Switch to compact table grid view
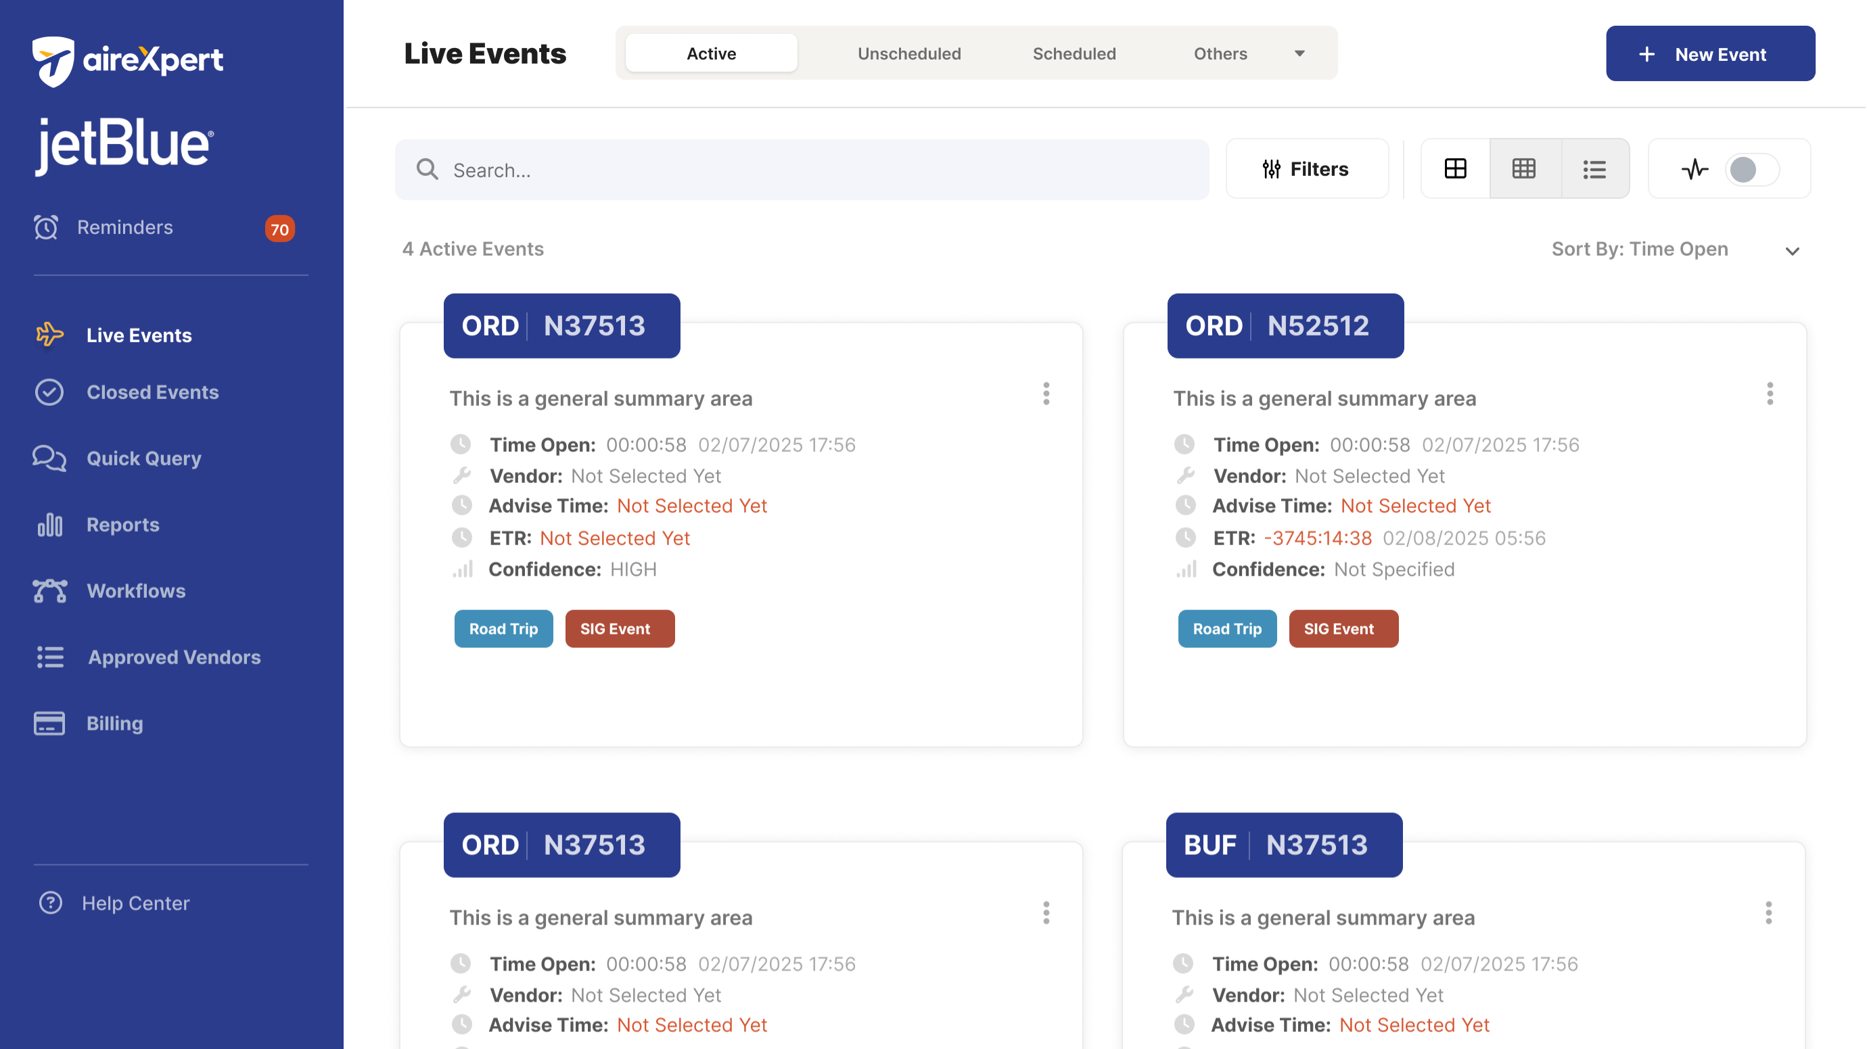Viewport: 1867px width, 1049px height. pyautogui.click(x=1524, y=169)
